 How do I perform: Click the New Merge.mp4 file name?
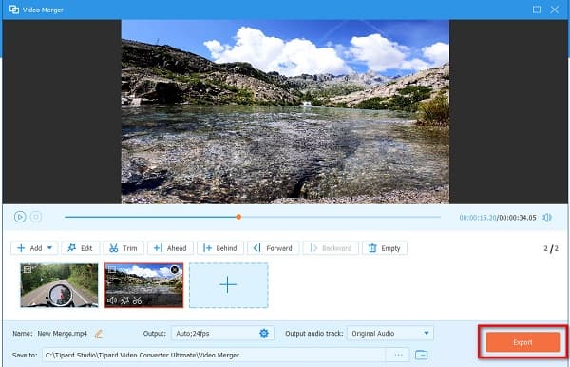pos(63,333)
